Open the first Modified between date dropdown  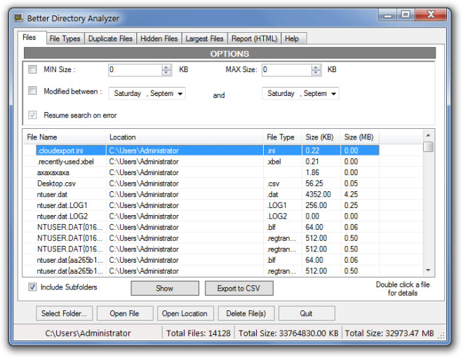(x=180, y=94)
